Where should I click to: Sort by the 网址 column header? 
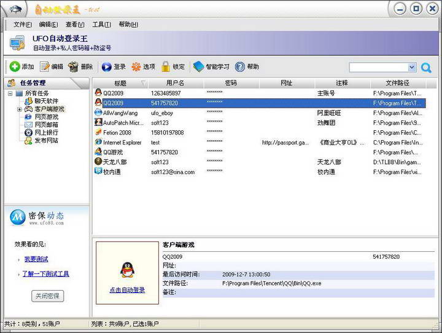pyautogui.click(x=287, y=83)
